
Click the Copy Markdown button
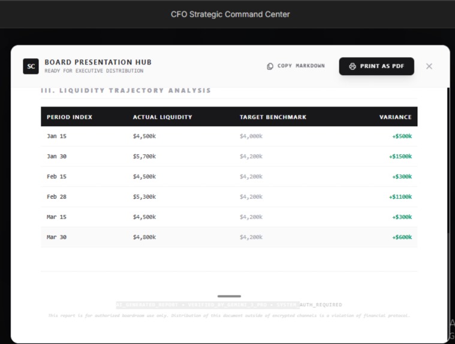(x=296, y=66)
